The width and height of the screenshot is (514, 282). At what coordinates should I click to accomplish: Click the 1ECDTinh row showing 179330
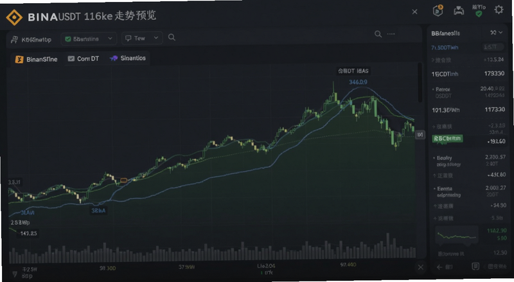468,74
